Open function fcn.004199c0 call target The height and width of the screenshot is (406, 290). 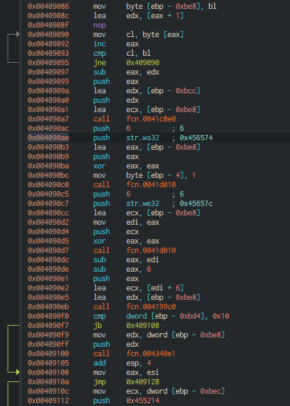pos(151,307)
